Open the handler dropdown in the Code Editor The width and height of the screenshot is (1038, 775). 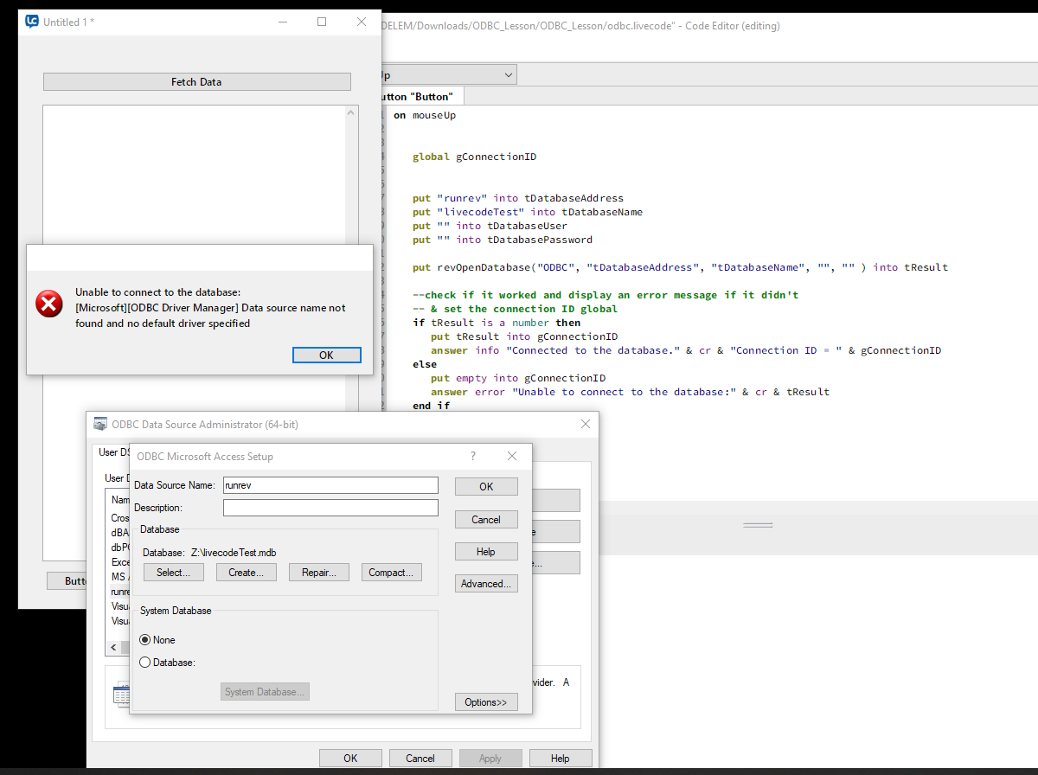507,75
